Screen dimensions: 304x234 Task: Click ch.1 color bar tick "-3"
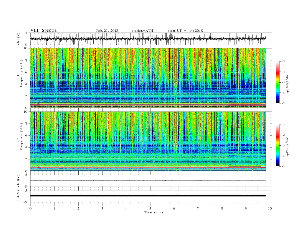(x=283, y=62)
